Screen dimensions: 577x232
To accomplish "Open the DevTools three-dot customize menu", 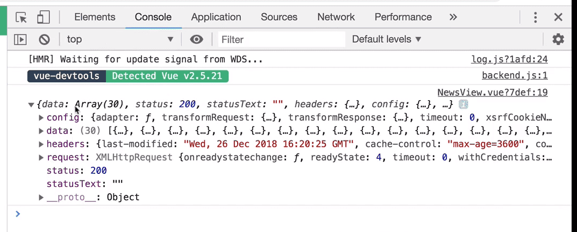I will tap(536, 17).
